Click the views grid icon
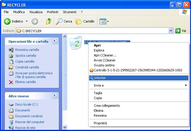The image size is (191, 131). point(103,22)
